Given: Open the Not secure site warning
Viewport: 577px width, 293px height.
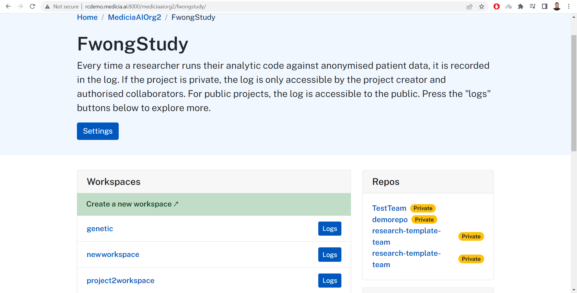Looking at the screenshot, I should 62,7.
